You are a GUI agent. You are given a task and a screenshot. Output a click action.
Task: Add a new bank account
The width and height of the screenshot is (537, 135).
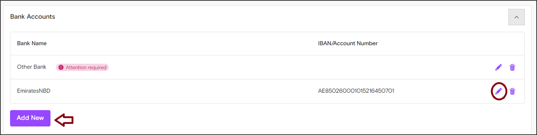(x=30, y=118)
